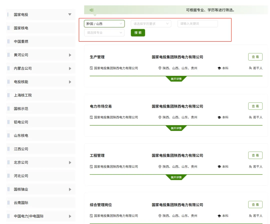Expand the 内蒙古公司 submenu arrow
Viewport: 270px width, 224px height.
70,68
